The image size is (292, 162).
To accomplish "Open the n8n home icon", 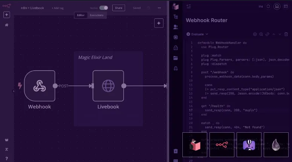I will [x=6, y=25].
